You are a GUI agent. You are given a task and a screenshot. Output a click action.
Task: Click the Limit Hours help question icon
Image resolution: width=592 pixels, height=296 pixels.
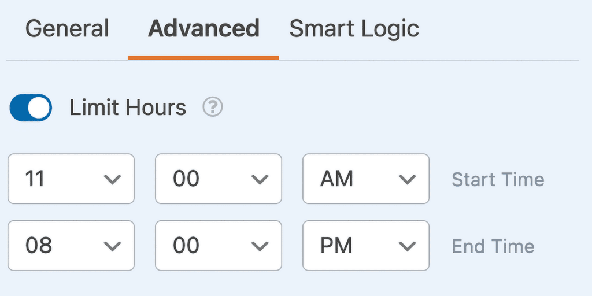coord(213,108)
